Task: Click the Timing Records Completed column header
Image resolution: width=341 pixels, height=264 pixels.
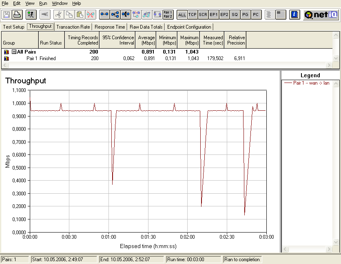Action: [x=82, y=40]
